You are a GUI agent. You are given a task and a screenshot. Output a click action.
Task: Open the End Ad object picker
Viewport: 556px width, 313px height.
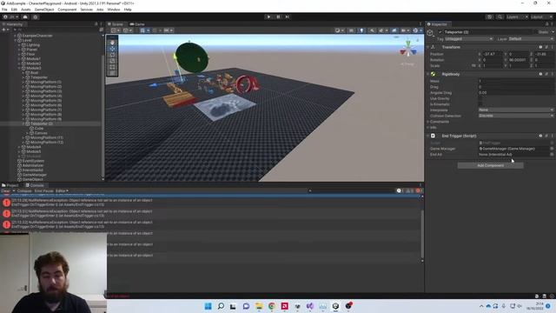click(552, 155)
